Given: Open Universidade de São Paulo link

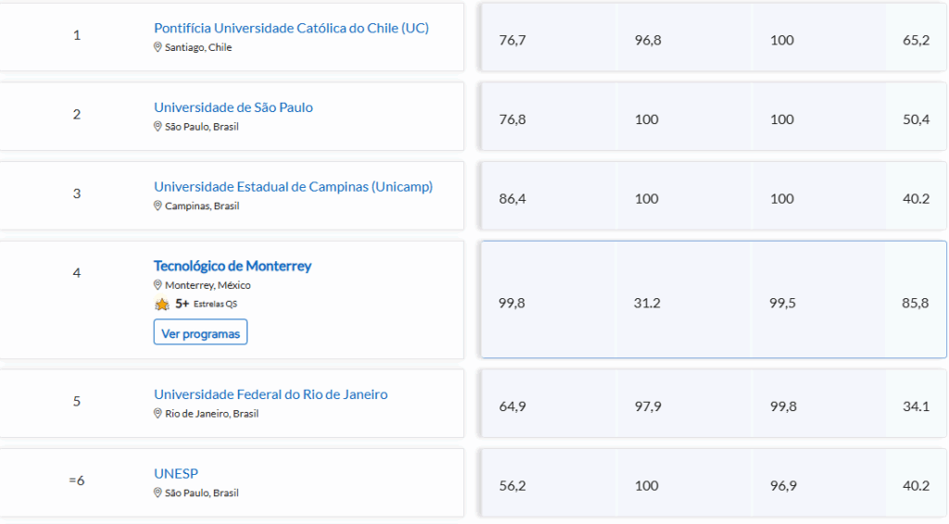Looking at the screenshot, I should click(x=234, y=107).
